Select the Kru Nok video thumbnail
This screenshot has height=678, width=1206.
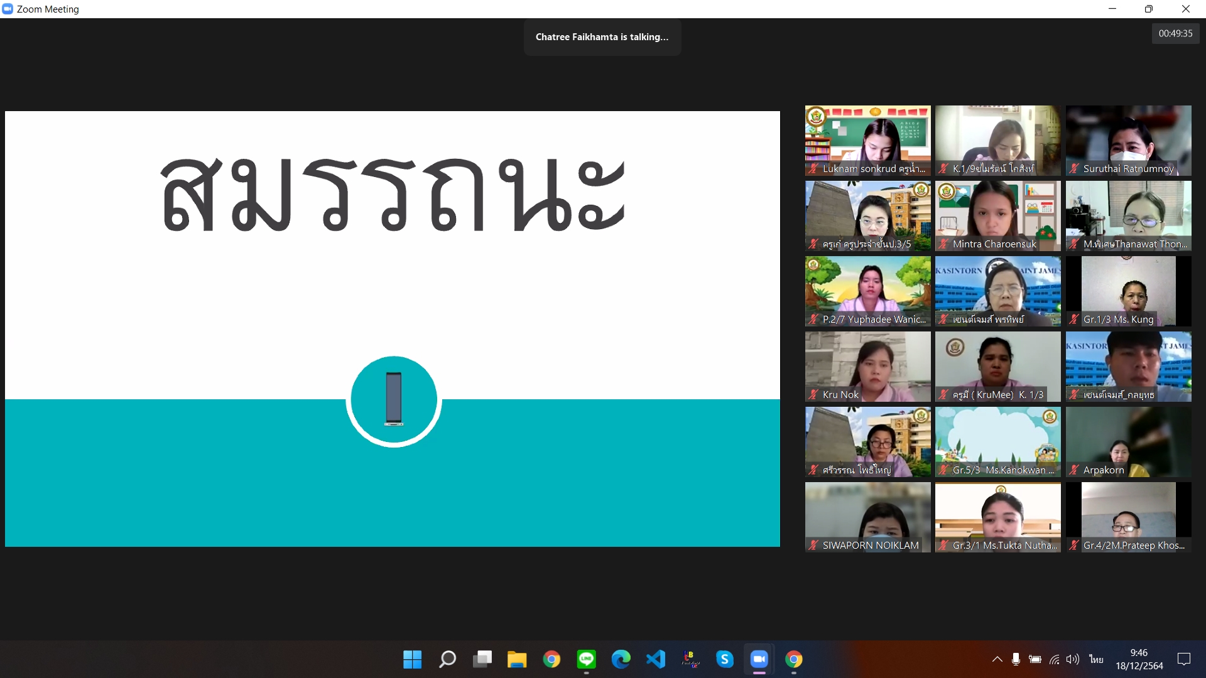click(x=867, y=367)
